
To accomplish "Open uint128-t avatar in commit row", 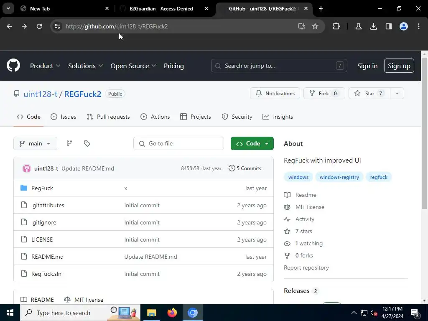I will 27,168.
